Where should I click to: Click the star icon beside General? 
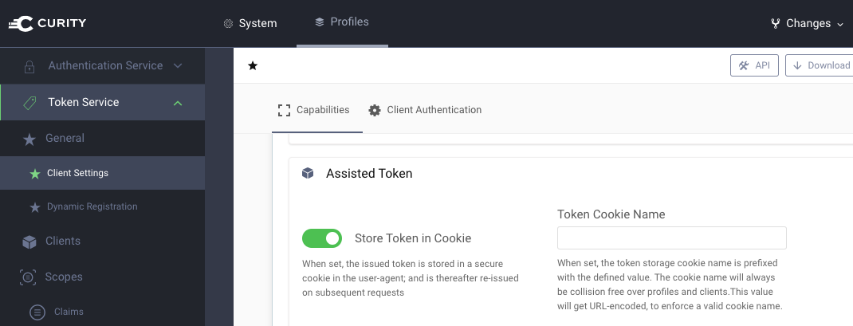pos(29,139)
